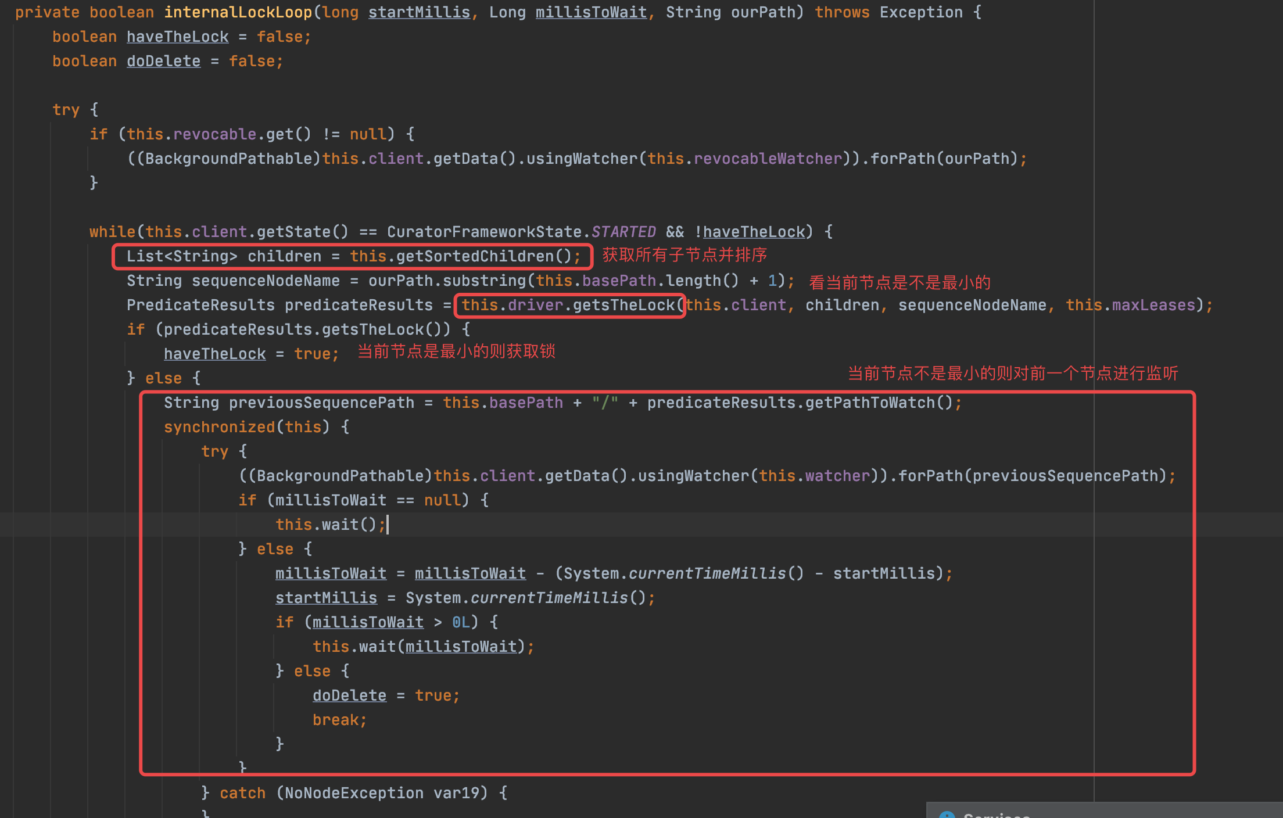Screen dimensions: 1283x818
Task: Click the while keyword
Action: click(x=112, y=232)
